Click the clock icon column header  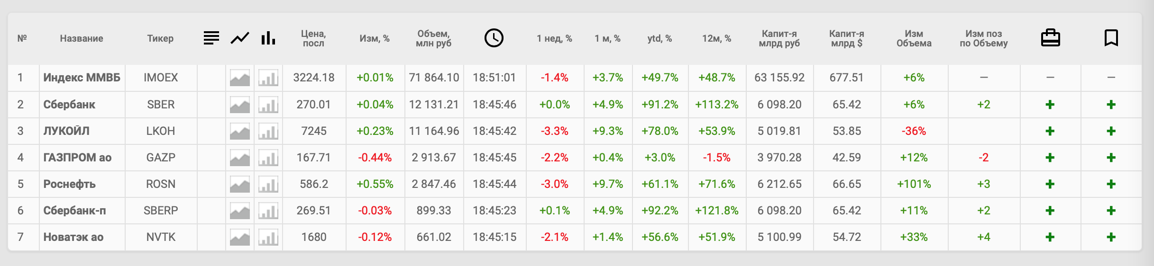point(494,38)
